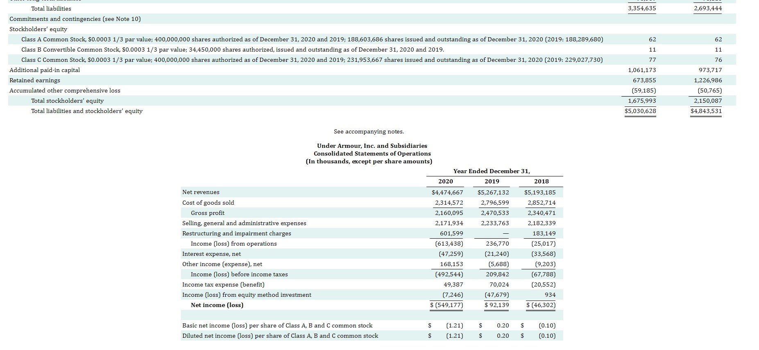The height and width of the screenshot is (350, 759).
Task: Select 'Other income (expense), net' label
Action: [x=222, y=264]
